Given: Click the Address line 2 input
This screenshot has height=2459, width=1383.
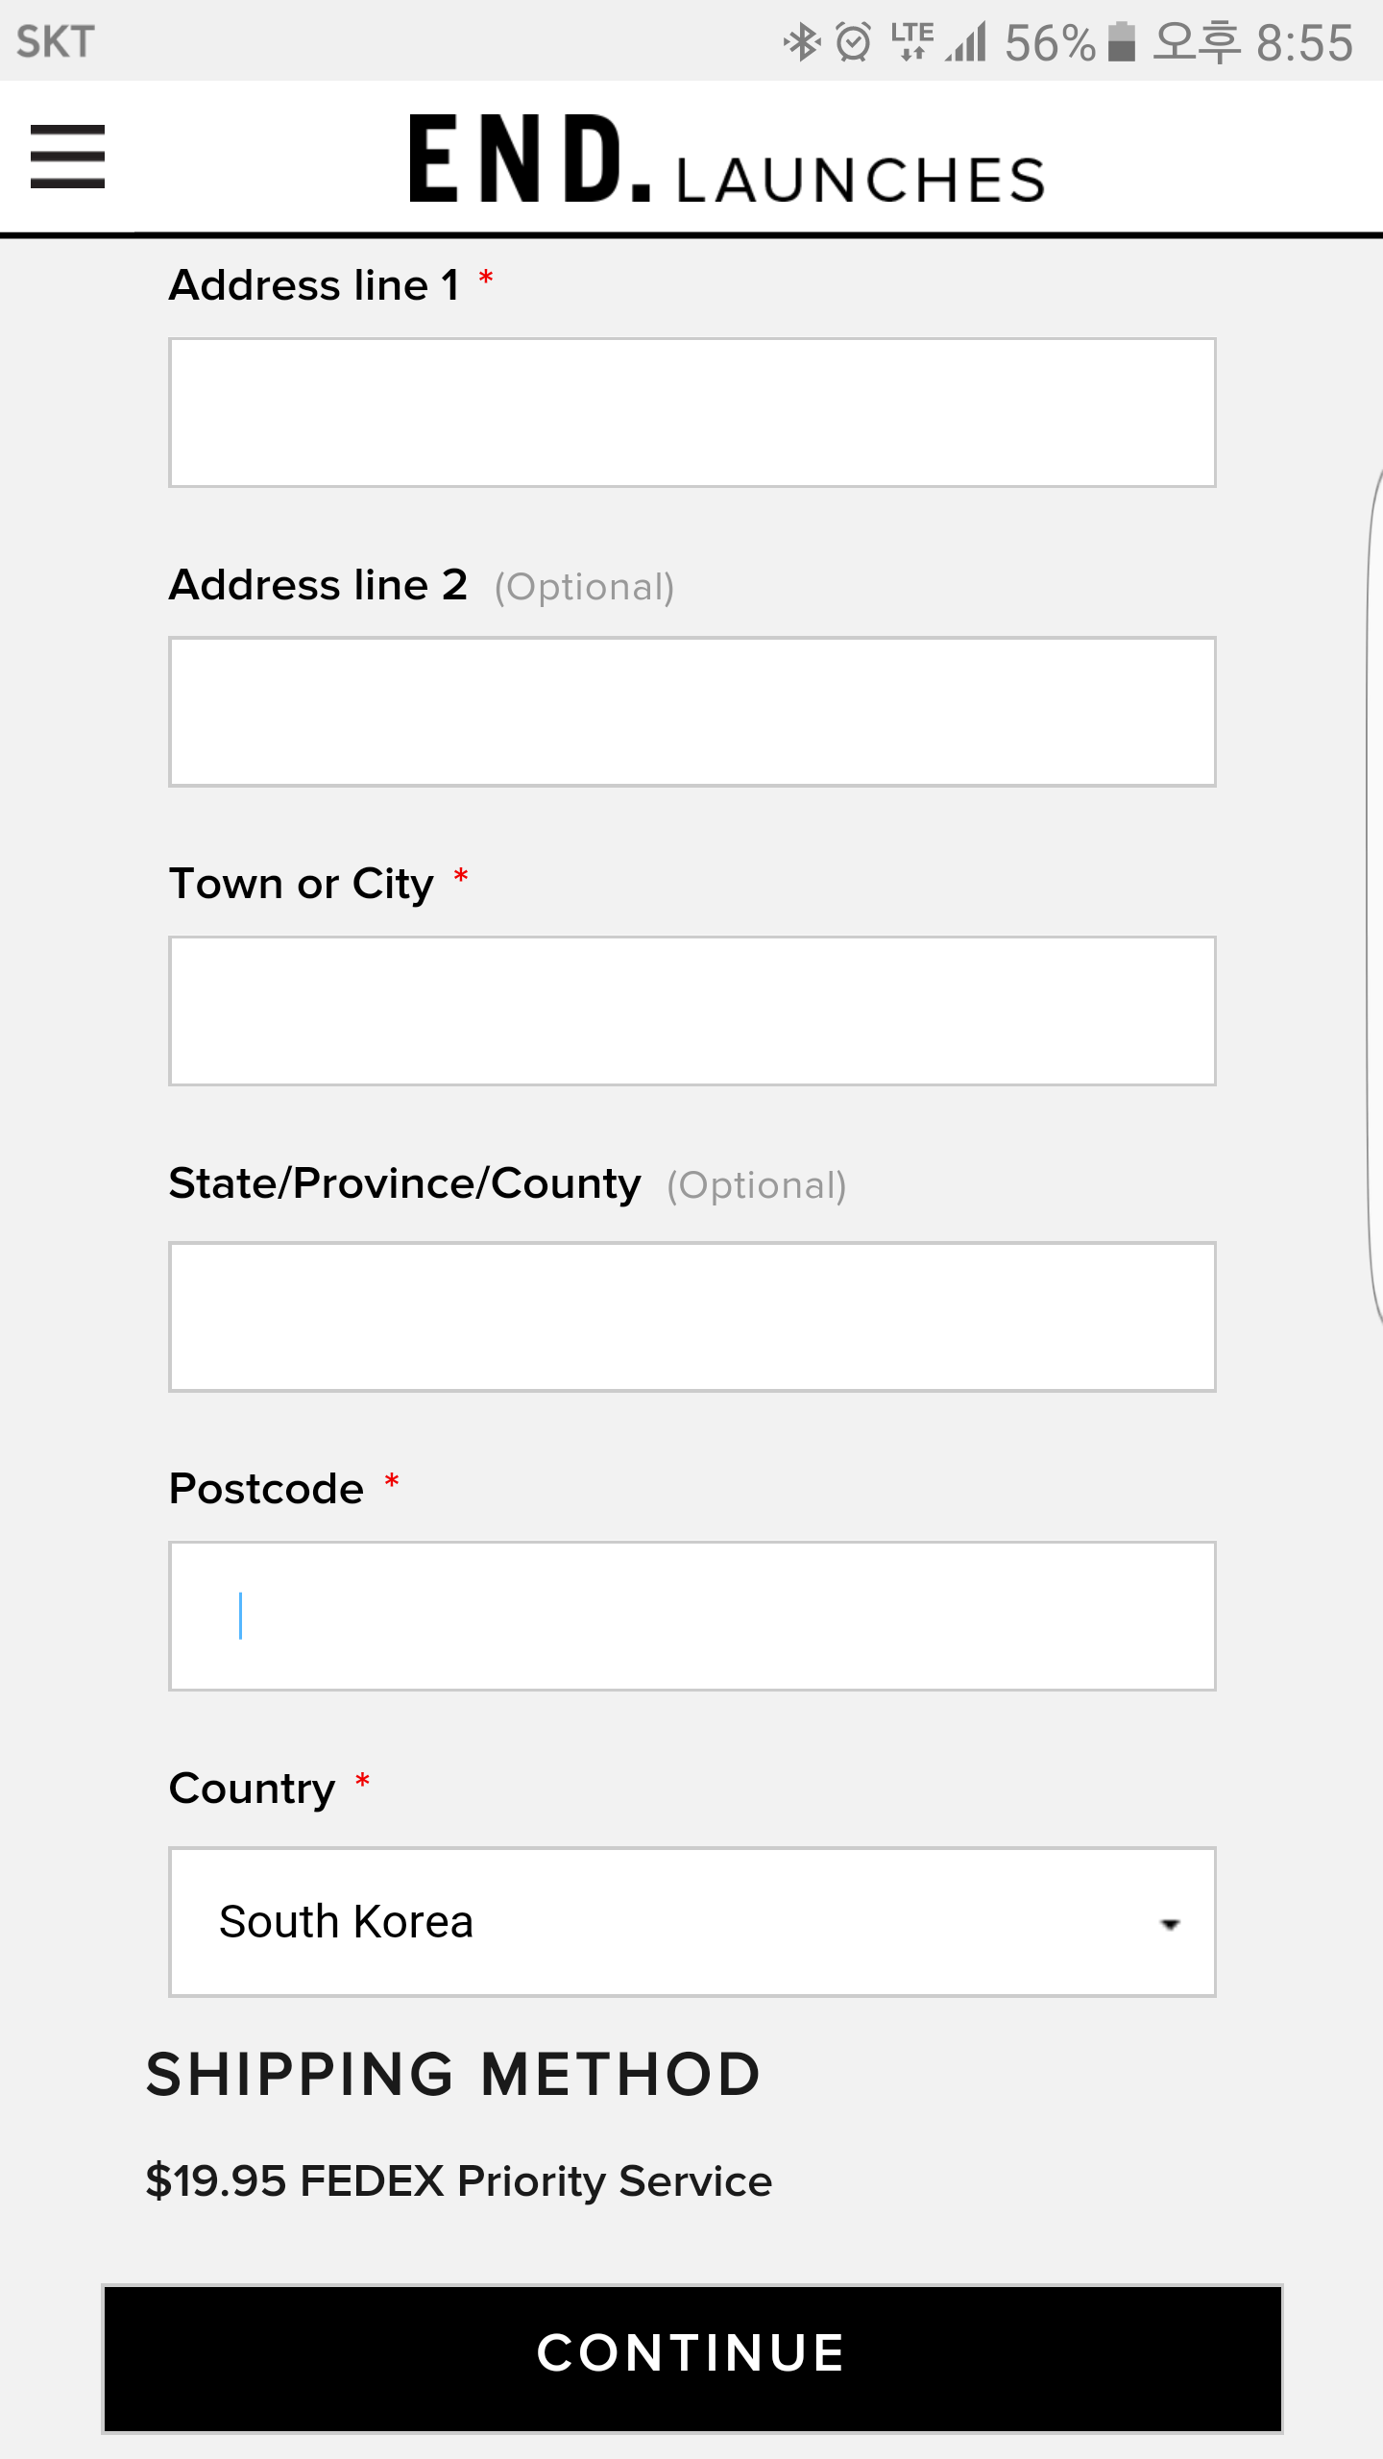Looking at the screenshot, I should pyautogui.click(x=691, y=712).
